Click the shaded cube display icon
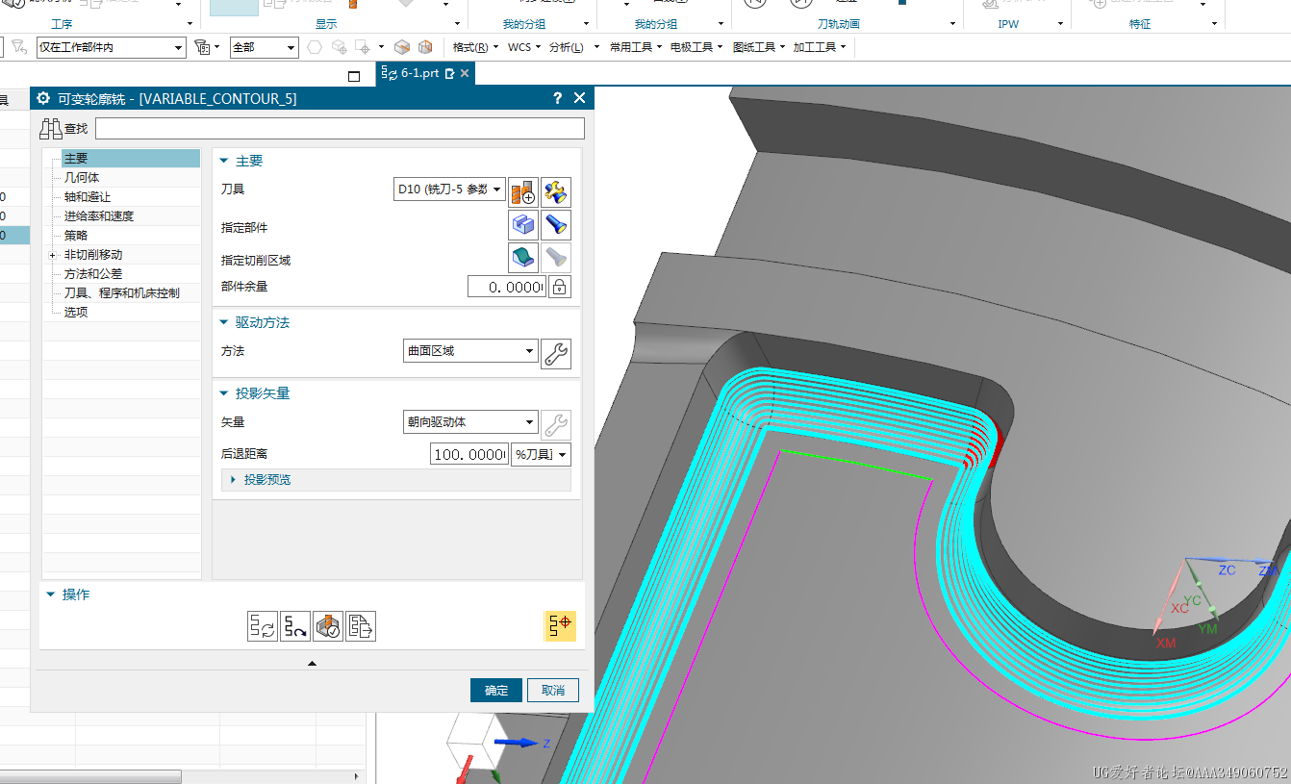The width and height of the screenshot is (1291, 784). [x=402, y=46]
